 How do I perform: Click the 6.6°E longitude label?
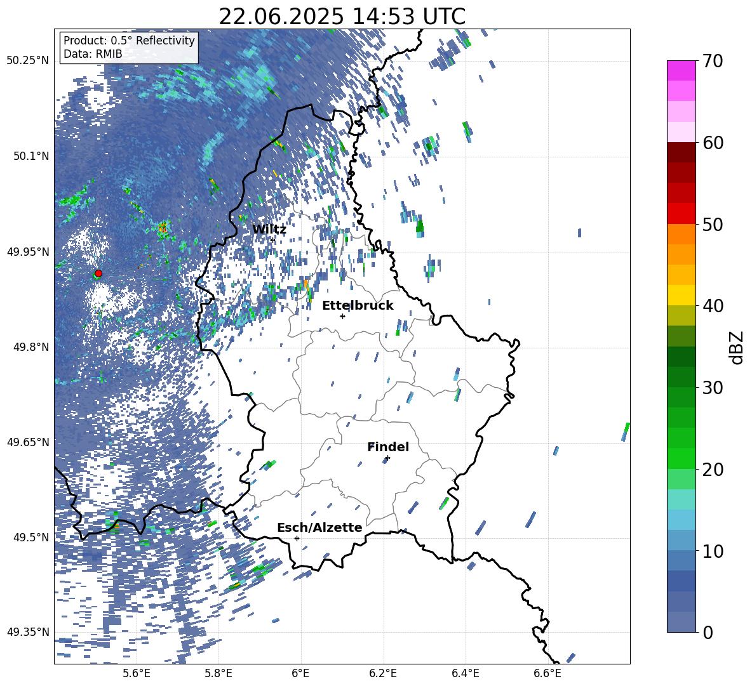coord(547,673)
